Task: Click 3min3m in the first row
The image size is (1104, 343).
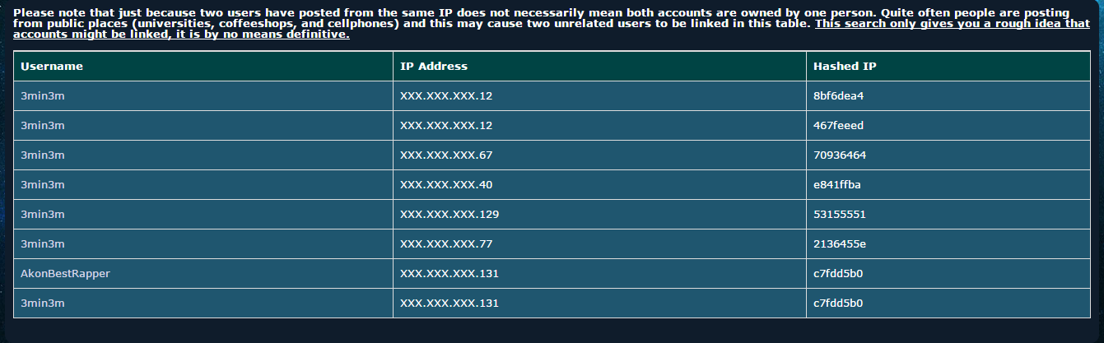Action: [42, 95]
